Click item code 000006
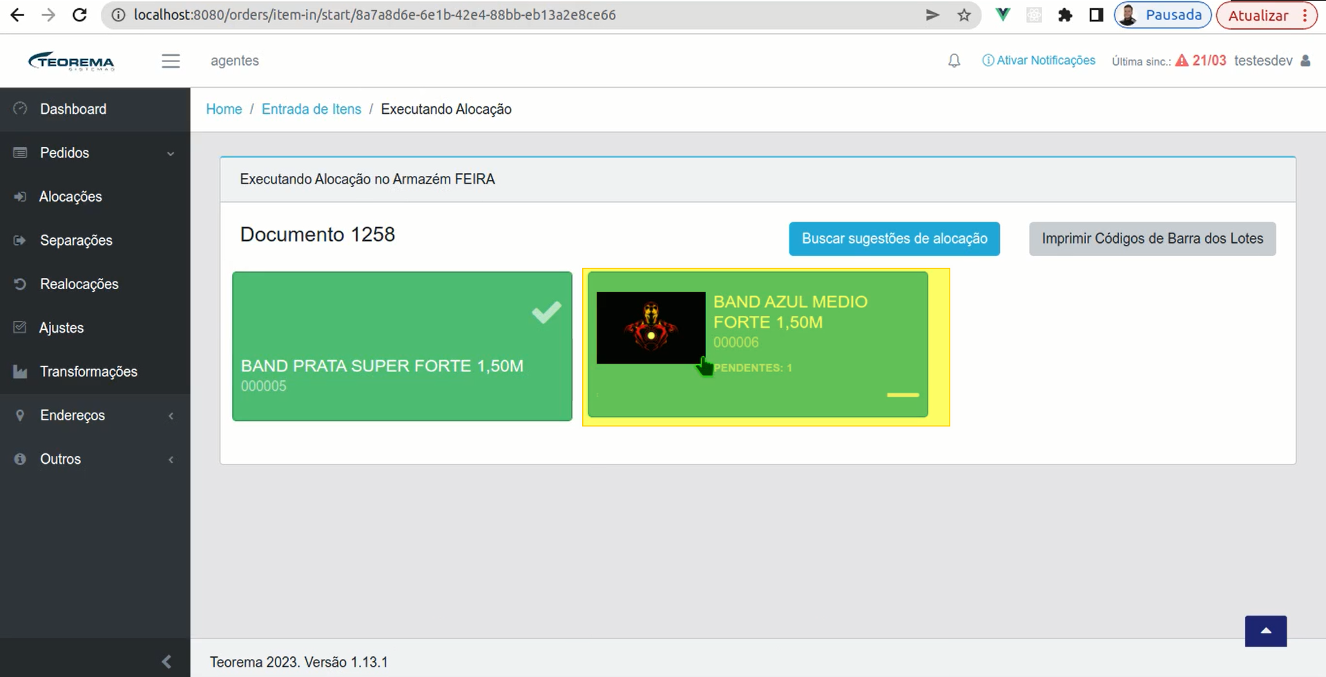 click(x=736, y=342)
